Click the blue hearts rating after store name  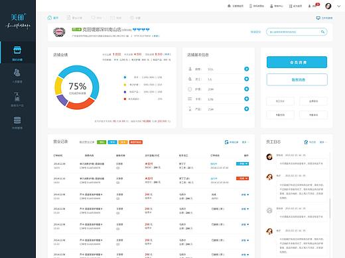pos(141,30)
